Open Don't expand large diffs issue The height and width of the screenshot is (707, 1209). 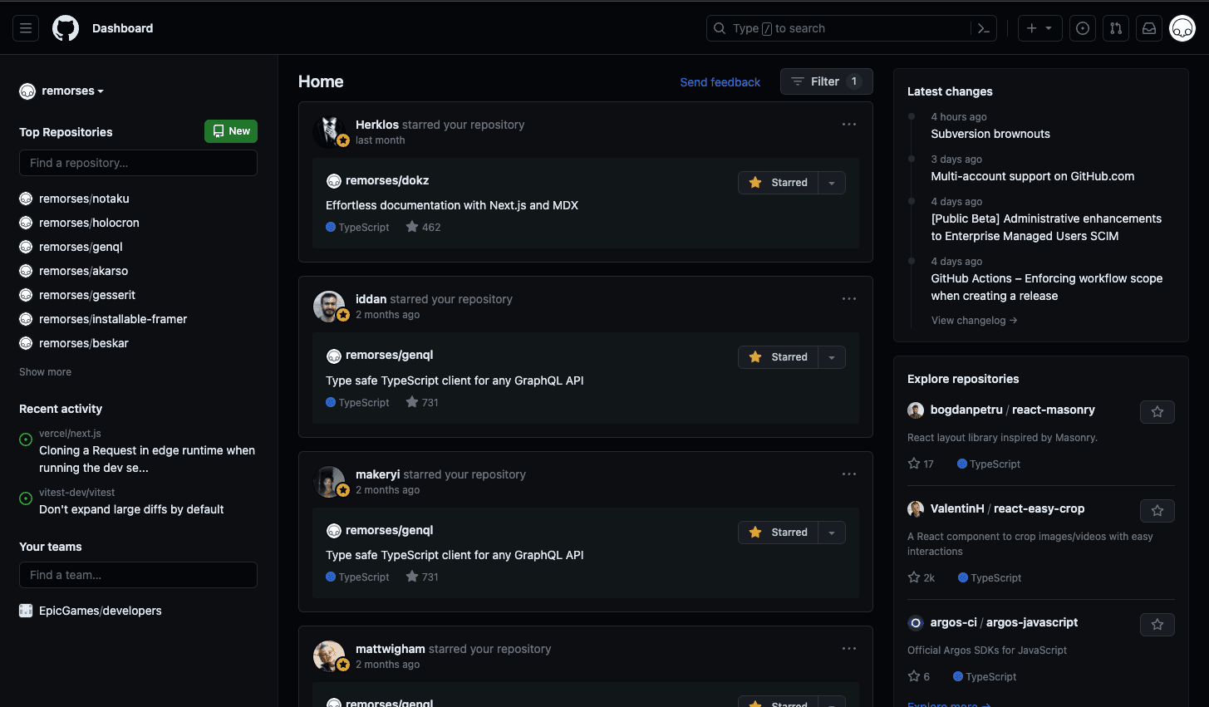click(x=131, y=509)
